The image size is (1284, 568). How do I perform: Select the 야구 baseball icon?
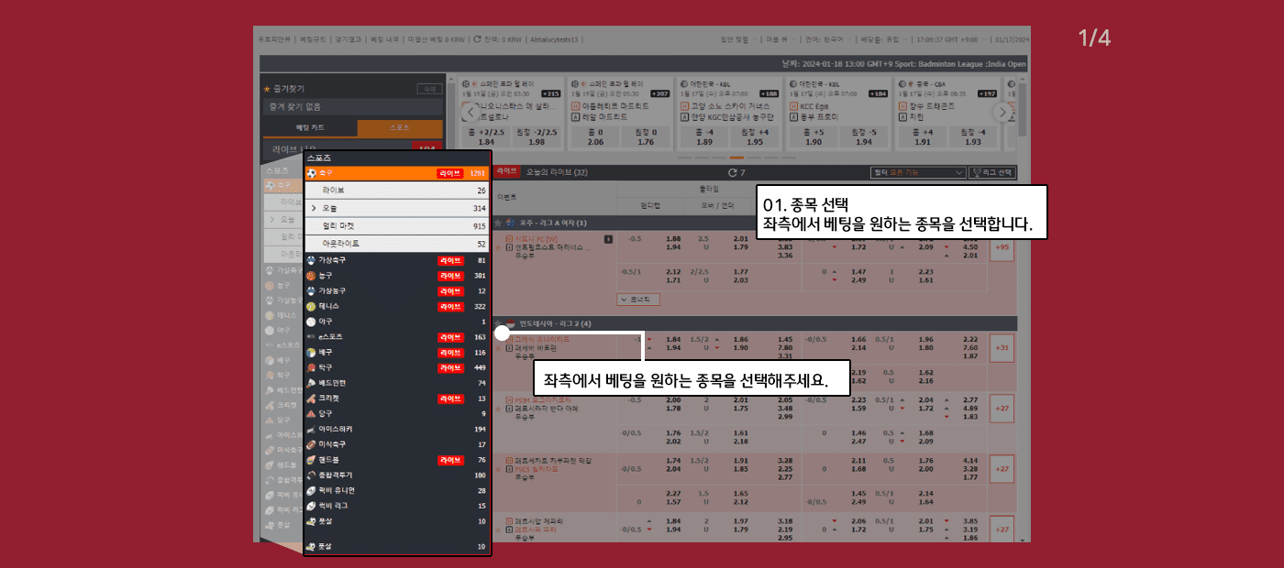[x=312, y=322]
